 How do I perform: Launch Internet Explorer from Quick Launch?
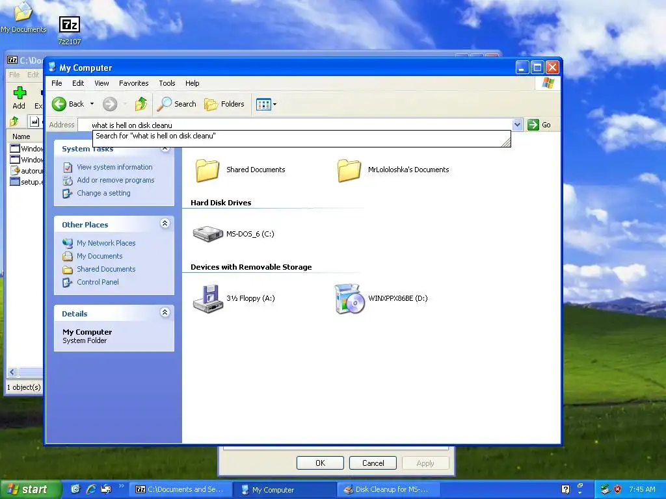tap(90, 489)
